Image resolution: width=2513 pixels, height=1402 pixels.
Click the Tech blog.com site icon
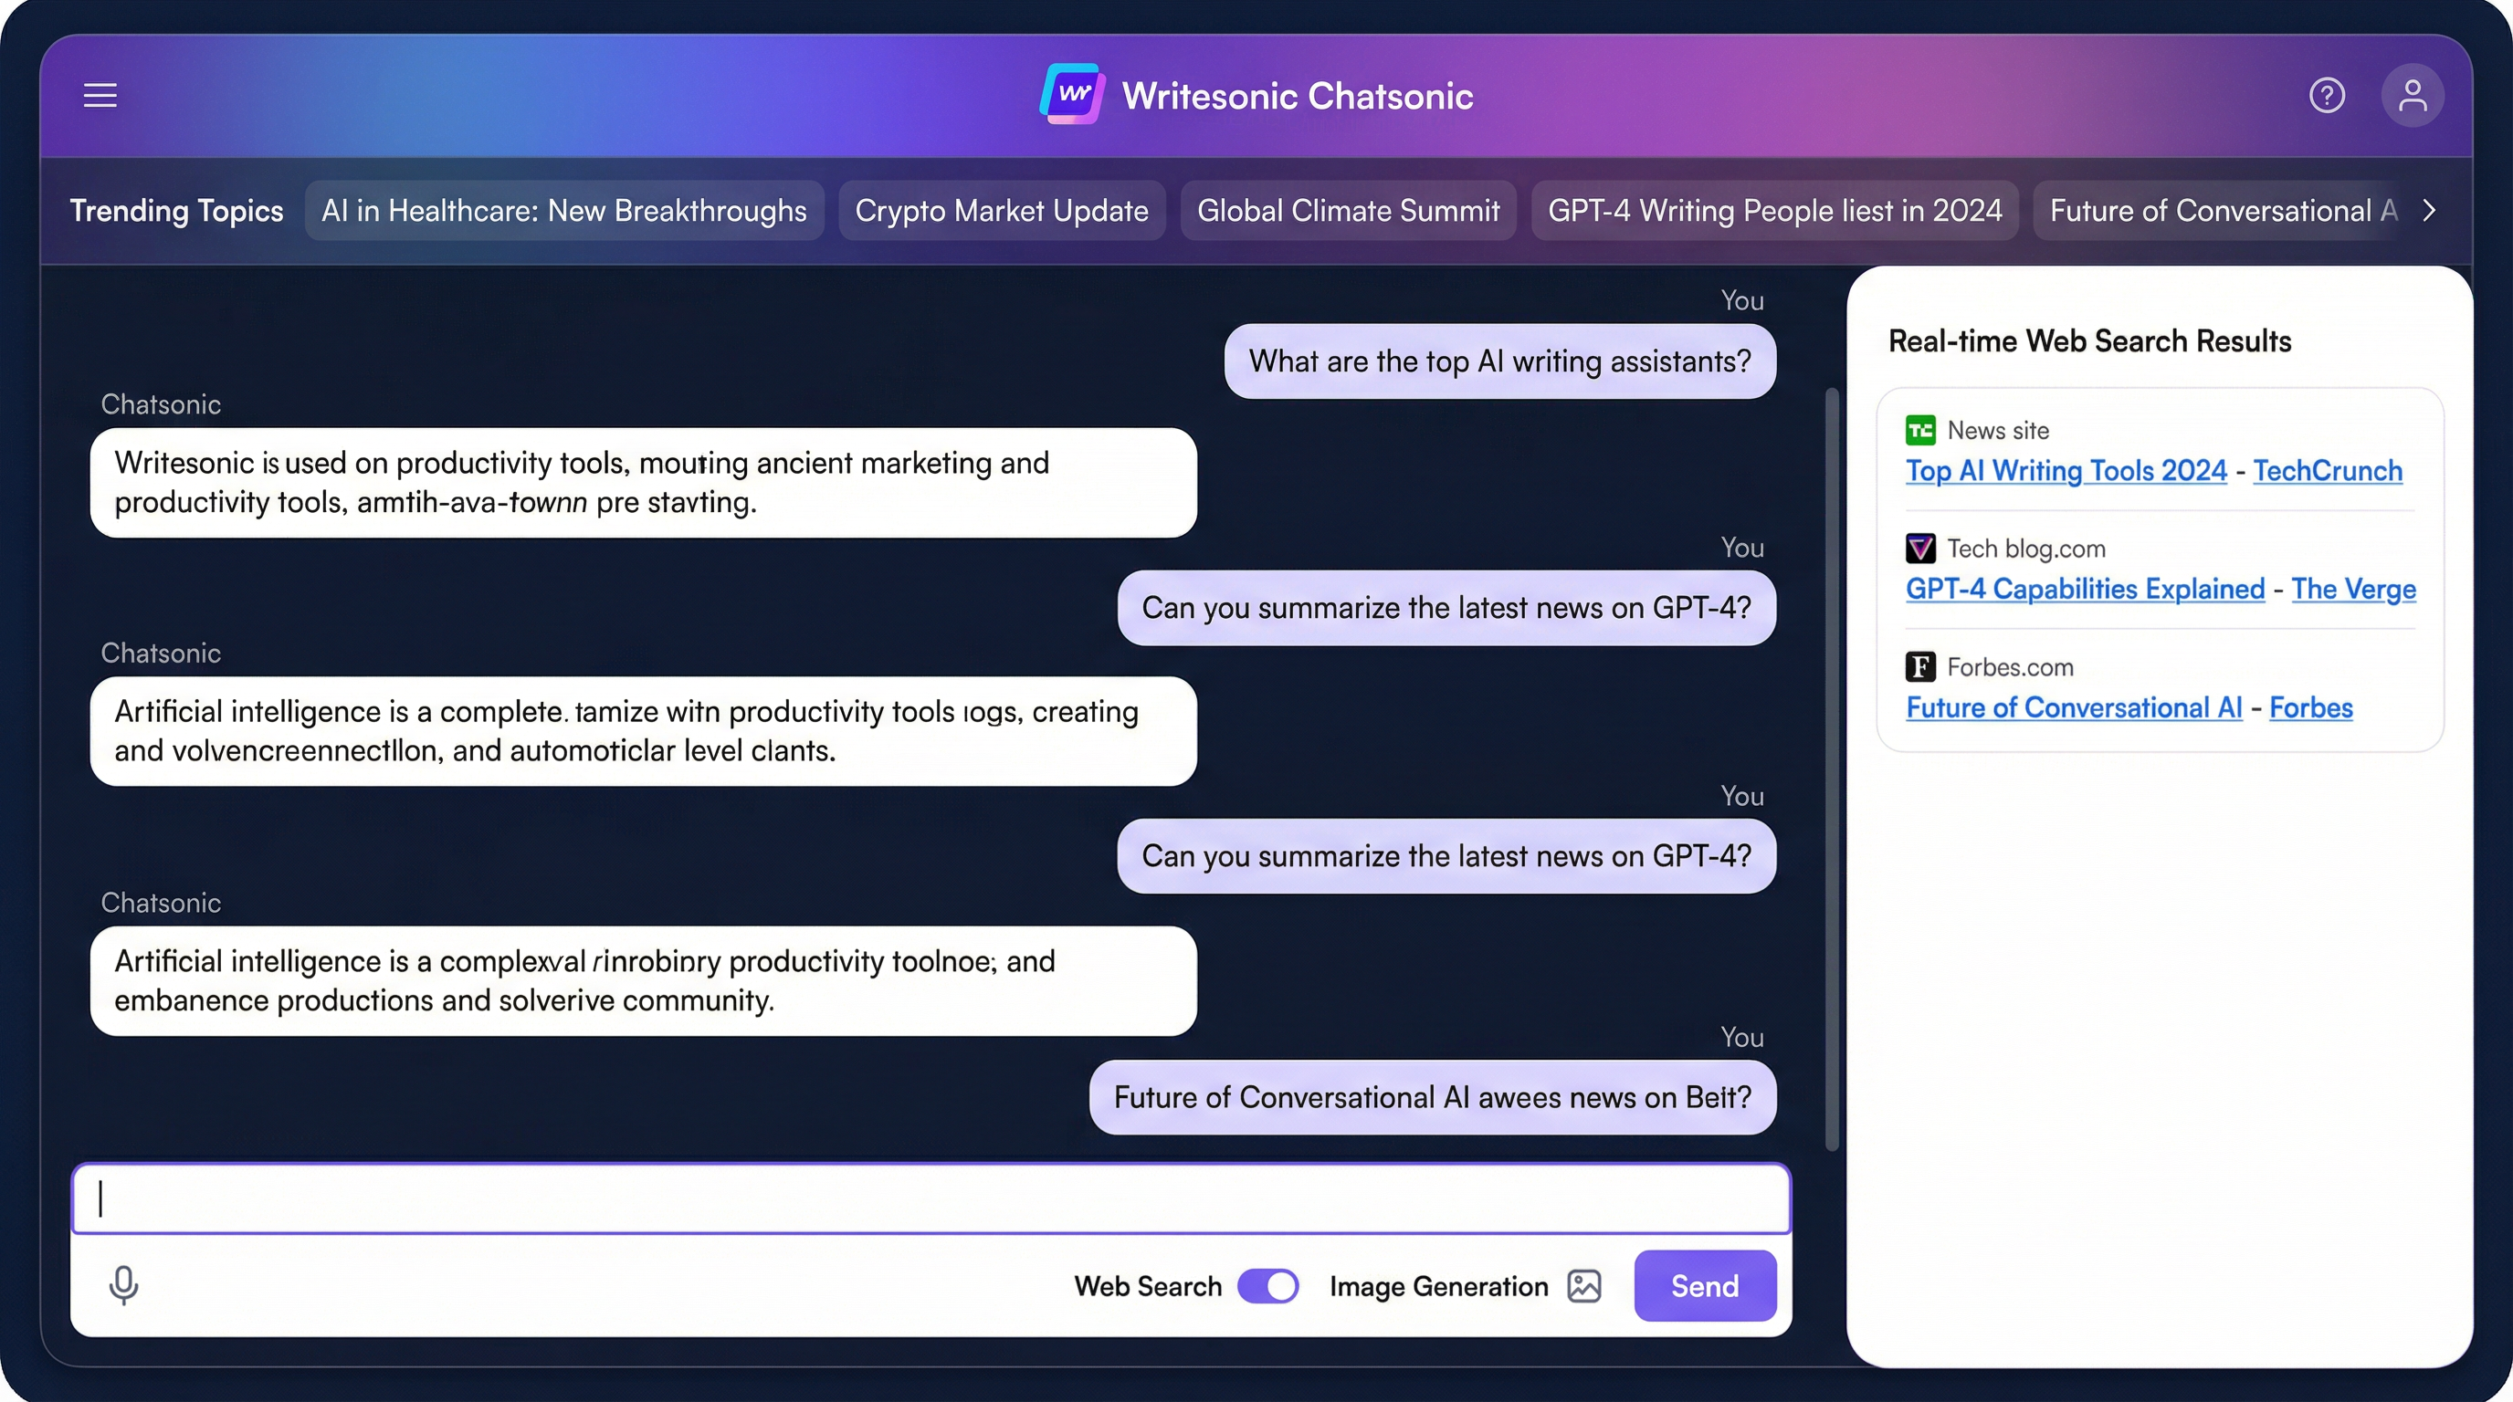(x=1921, y=548)
